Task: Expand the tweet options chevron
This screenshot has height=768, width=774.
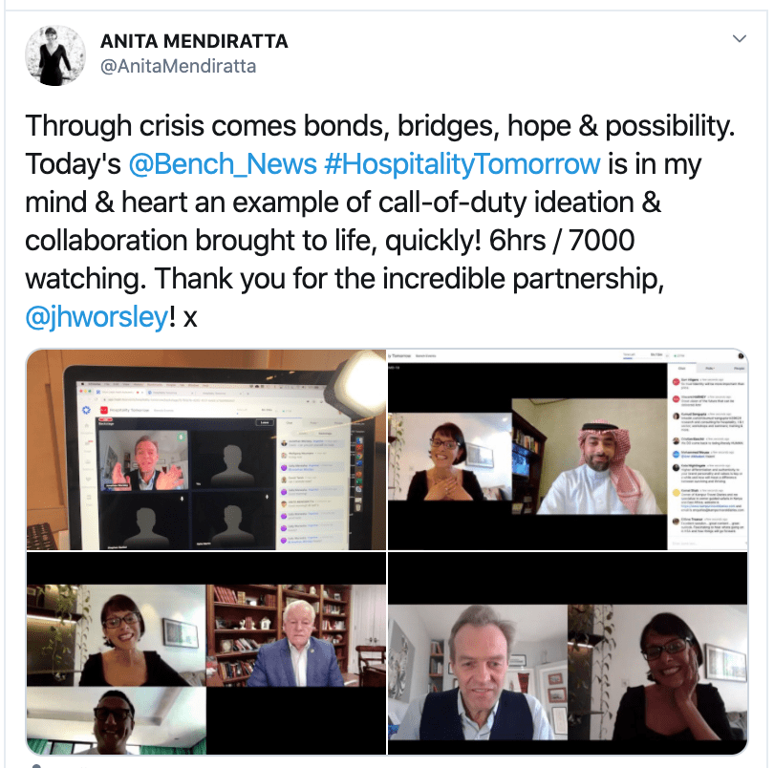Action: coord(739,38)
